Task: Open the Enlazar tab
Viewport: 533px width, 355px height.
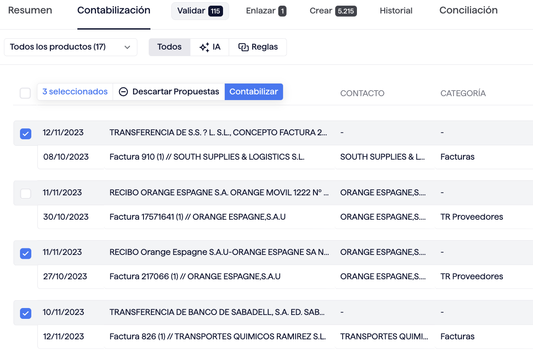Action: click(x=266, y=11)
